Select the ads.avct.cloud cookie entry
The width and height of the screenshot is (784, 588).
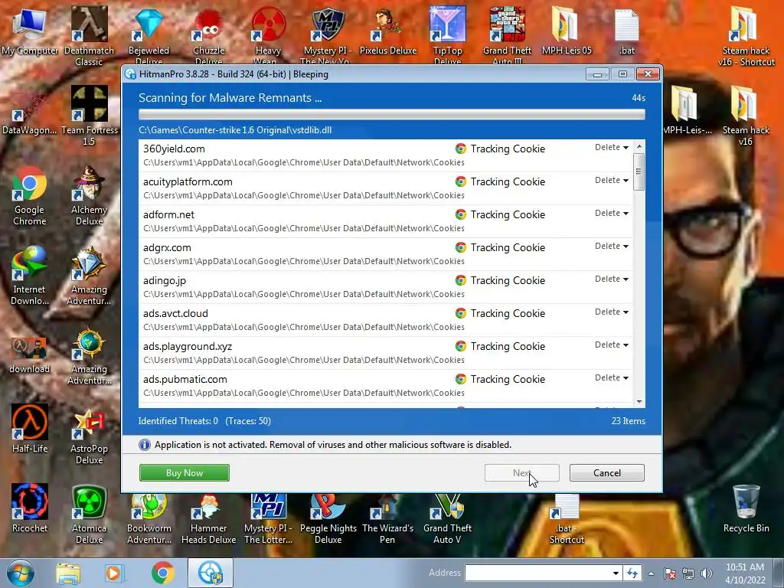point(386,321)
